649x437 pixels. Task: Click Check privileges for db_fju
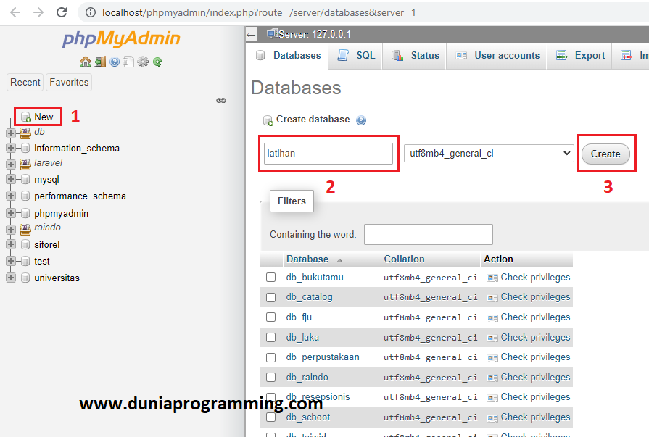click(x=535, y=317)
